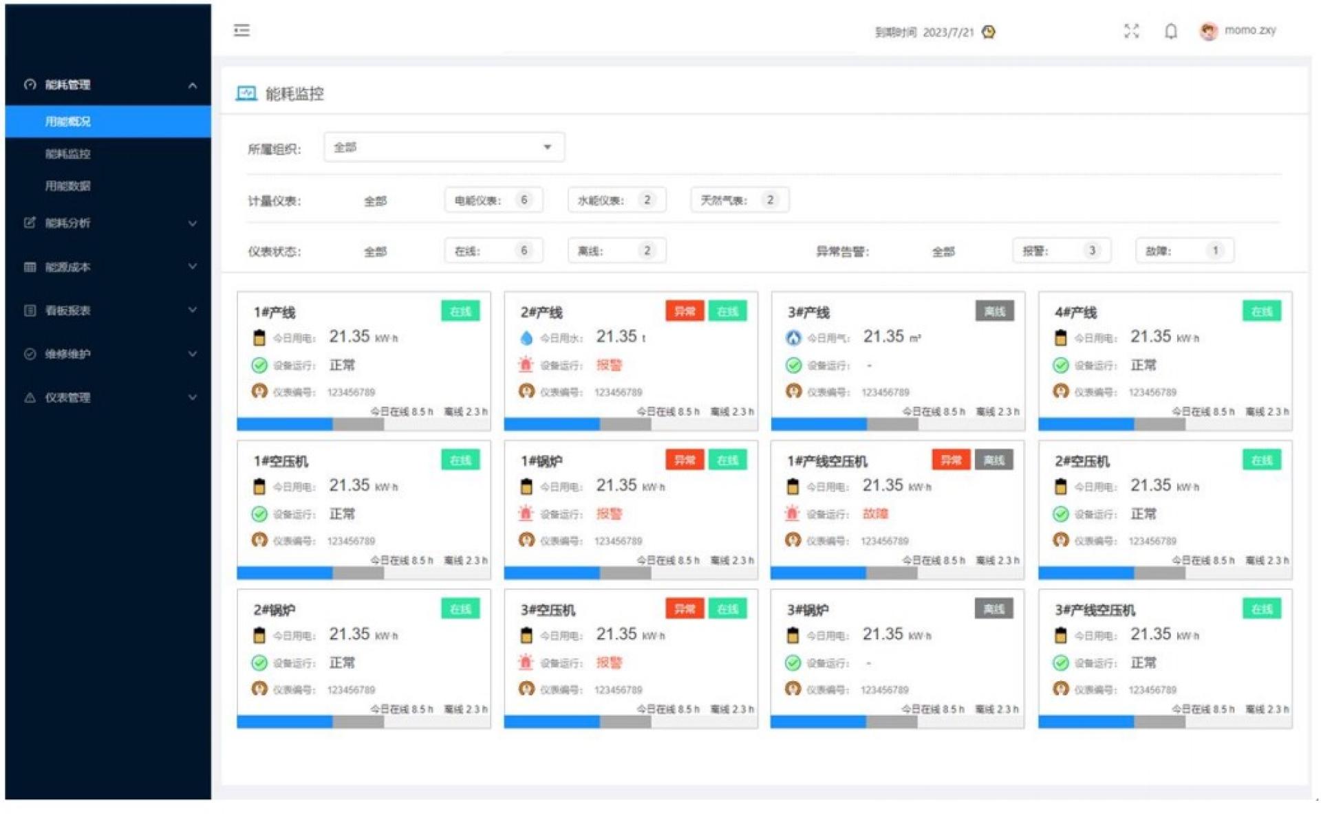Click the gas flame icon on 3#产线
The width and height of the screenshot is (1321, 816).
click(x=793, y=338)
